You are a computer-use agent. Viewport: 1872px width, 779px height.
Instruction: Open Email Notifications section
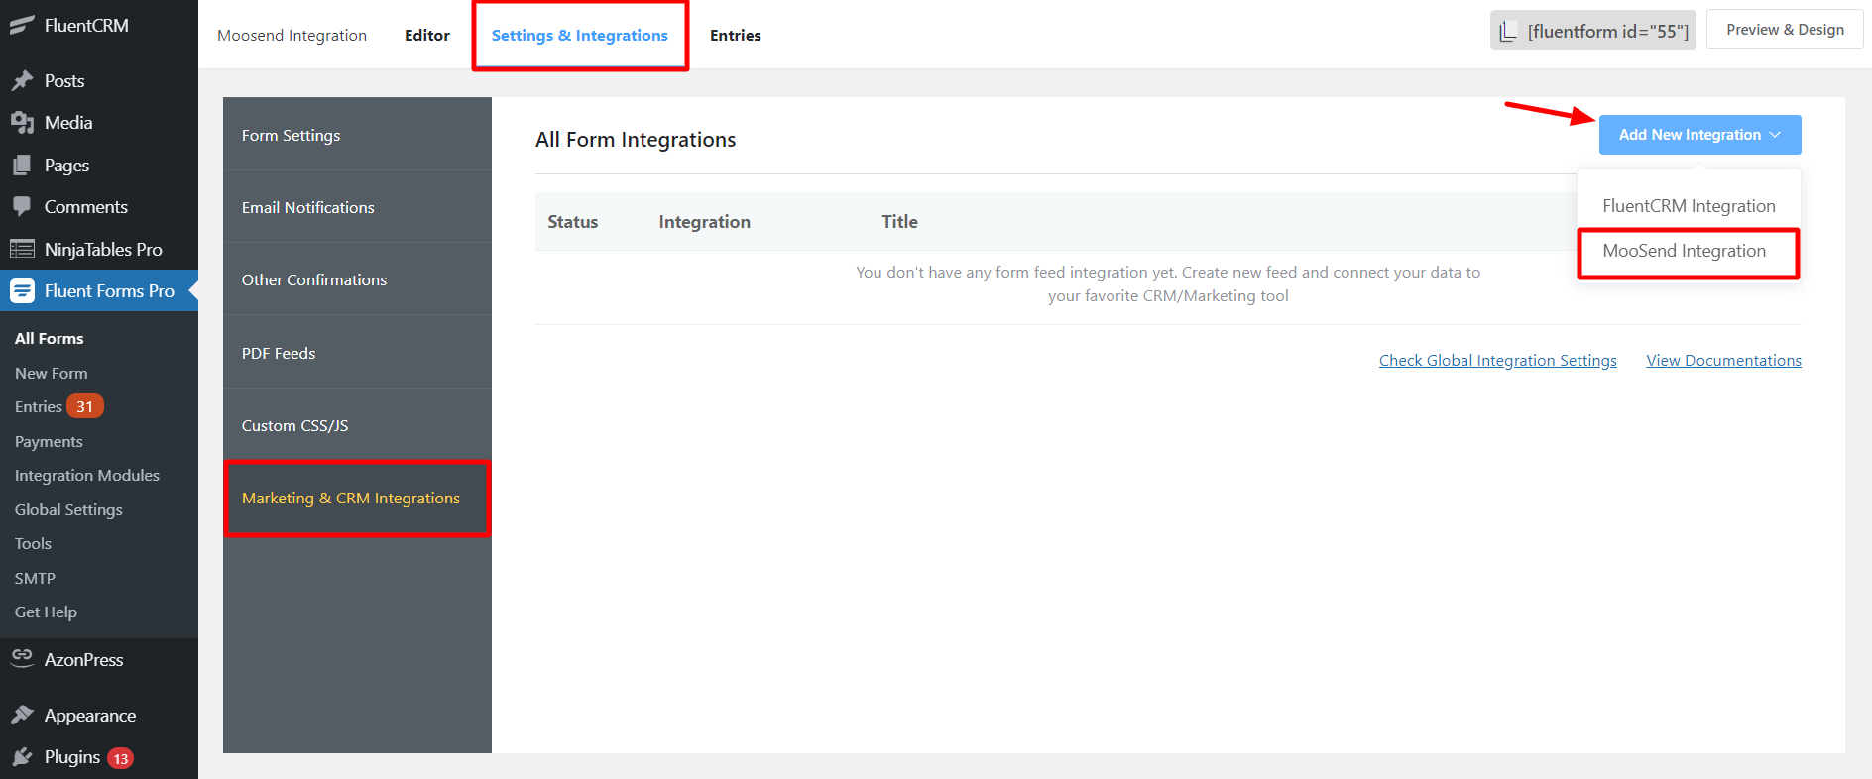coord(357,207)
